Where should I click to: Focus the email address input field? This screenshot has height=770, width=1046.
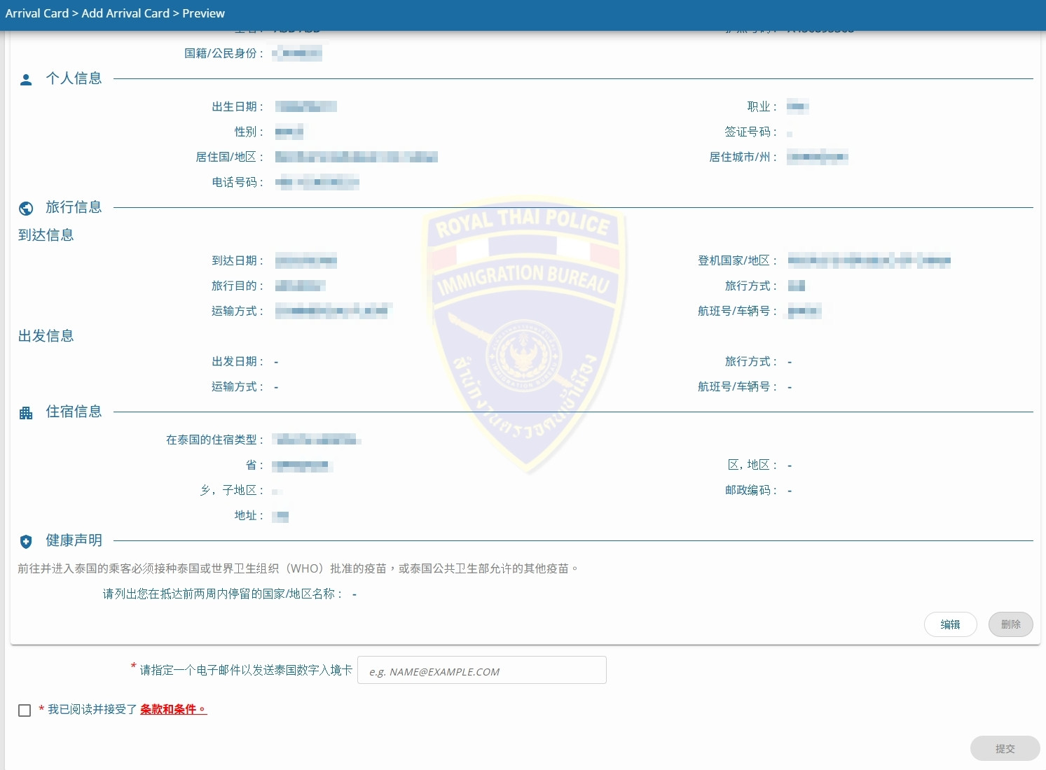point(481,670)
